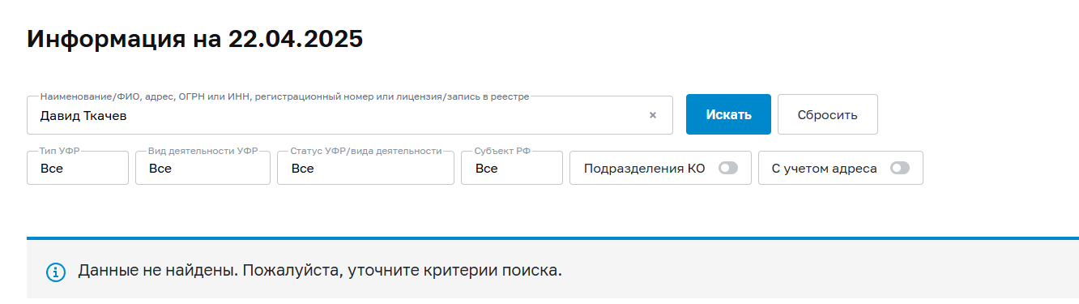Click the Данные не найдены message text
1079x304 pixels.
pos(320,270)
